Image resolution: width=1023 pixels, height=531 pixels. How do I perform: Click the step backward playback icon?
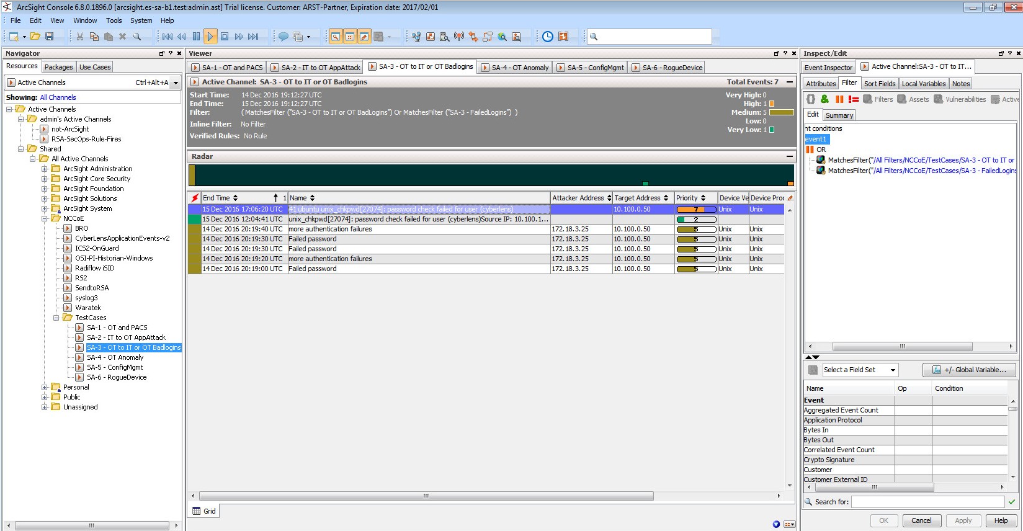[x=182, y=37]
